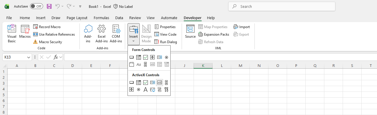
Task: Click Run Dialog
Action: pyautogui.click(x=166, y=42)
